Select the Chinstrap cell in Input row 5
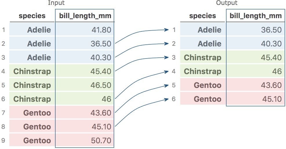Image resolution: width=286 pixels, height=149 pixels. pos(32,85)
